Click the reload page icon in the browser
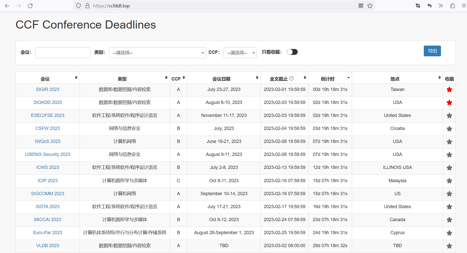 (x=30, y=6)
